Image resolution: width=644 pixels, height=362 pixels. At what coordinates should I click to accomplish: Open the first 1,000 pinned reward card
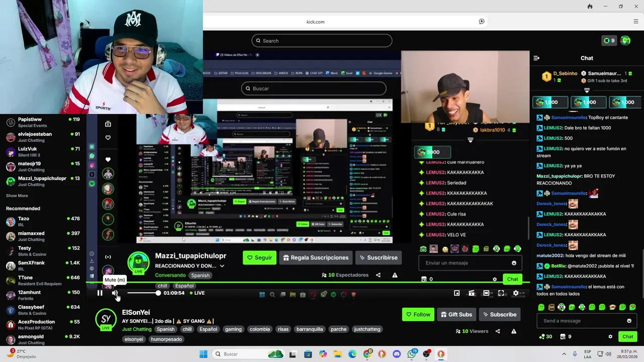550,102
